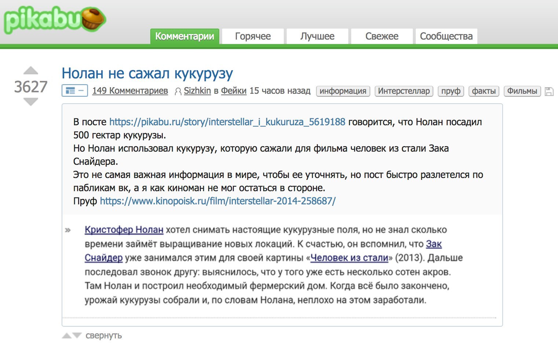Open the 149 Комментариев link
Image resolution: width=558 pixels, height=356 pixels.
coord(130,91)
